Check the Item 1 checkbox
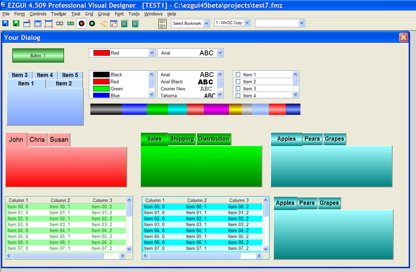This screenshot has width=416, height=272. point(238,74)
